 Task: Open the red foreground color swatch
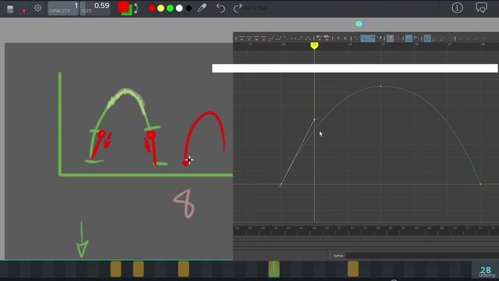(x=123, y=7)
